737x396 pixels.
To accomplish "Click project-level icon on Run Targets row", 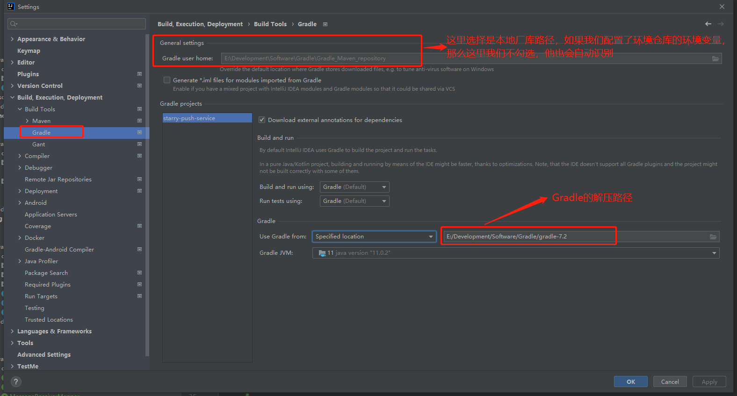I will [139, 296].
